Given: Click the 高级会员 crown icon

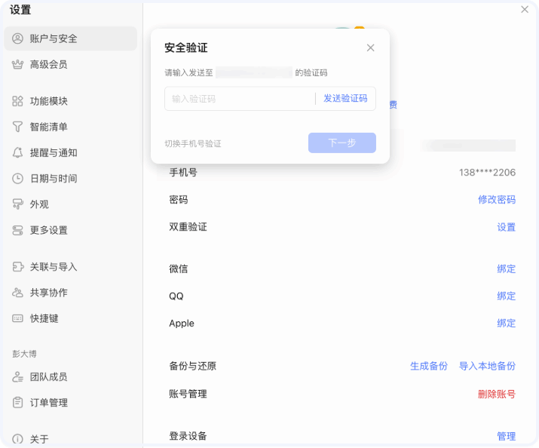Looking at the screenshot, I should pyautogui.click(x=18, y=65).
